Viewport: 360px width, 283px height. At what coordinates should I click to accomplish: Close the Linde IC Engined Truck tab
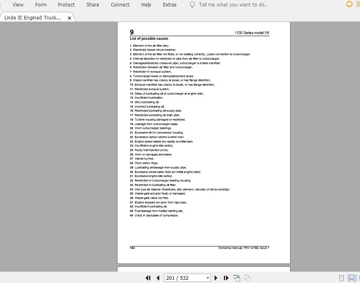69,18
